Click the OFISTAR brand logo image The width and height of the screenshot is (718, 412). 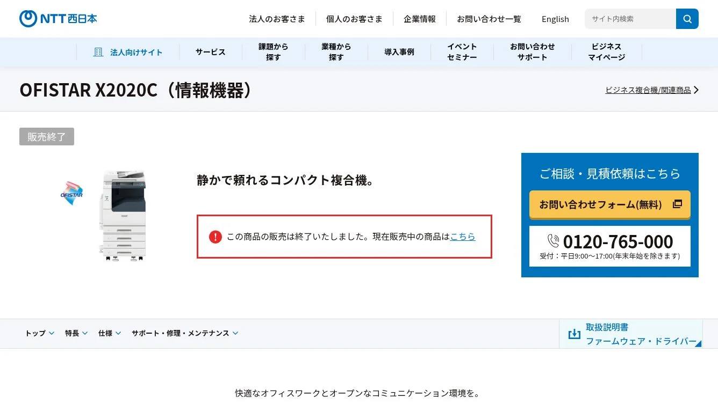coord(71,194)
